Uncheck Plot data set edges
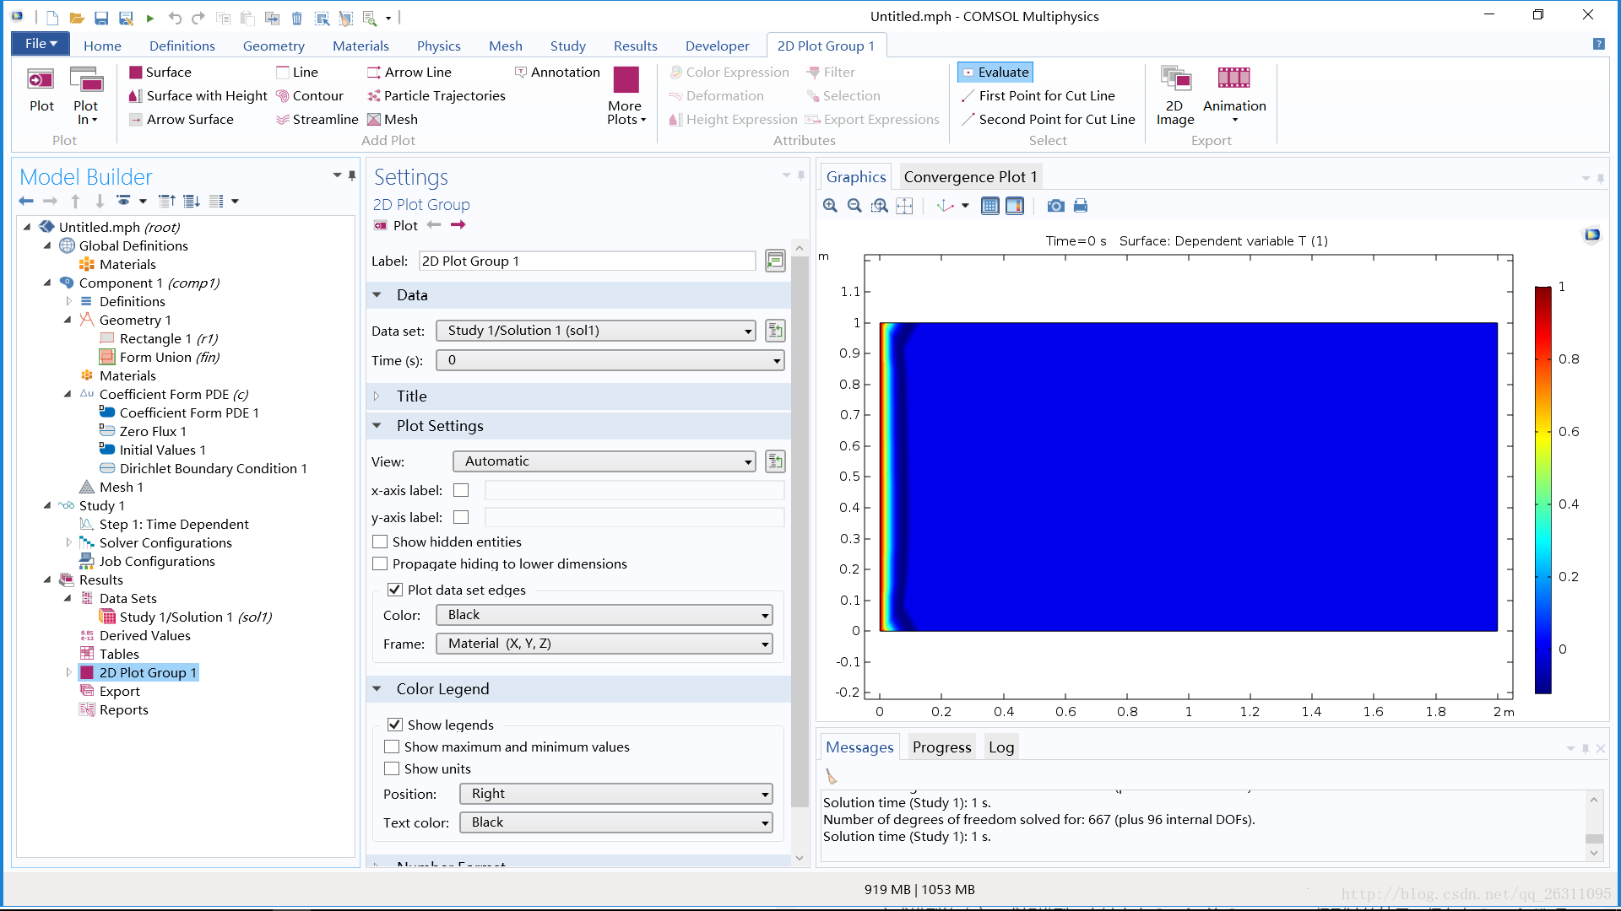1621x911 pixels. click(x=395, y=590)
